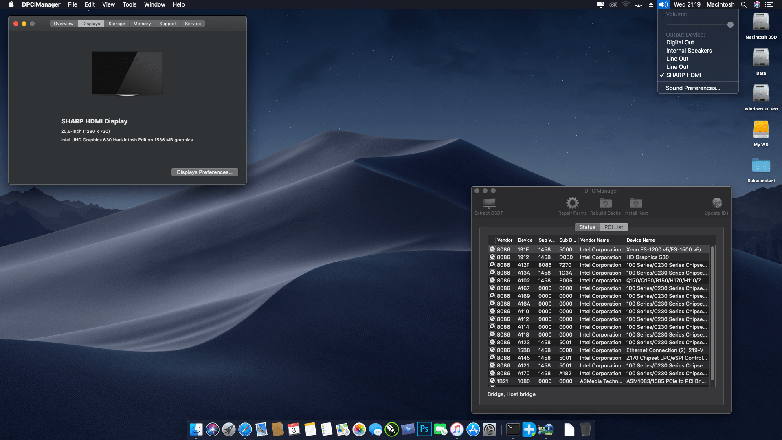Click the Device Name column header

[x=667, y=240]
